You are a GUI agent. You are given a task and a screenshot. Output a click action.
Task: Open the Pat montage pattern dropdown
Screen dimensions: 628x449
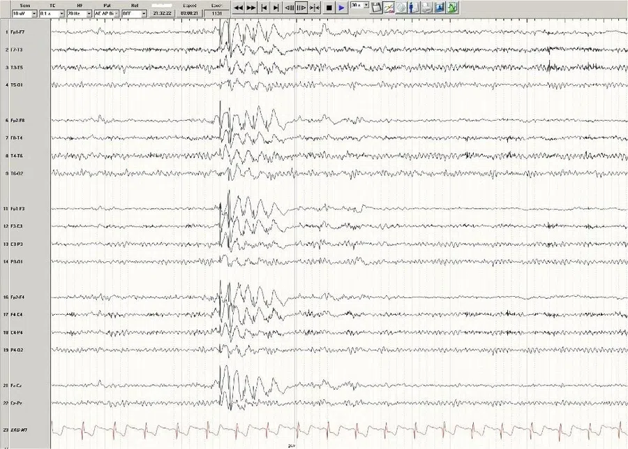point(107,14)
